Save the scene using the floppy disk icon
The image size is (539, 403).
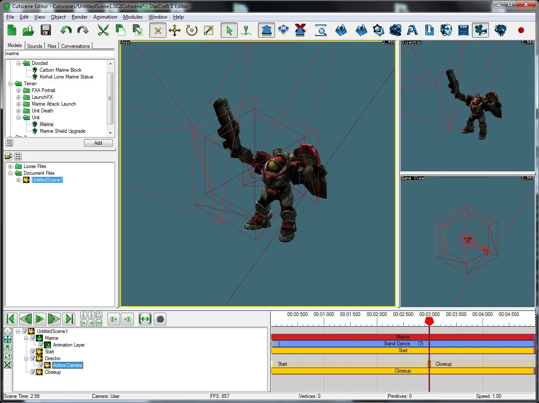tap(46, 30)
